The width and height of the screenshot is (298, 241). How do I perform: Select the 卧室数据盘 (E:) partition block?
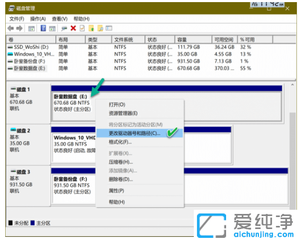166,106
